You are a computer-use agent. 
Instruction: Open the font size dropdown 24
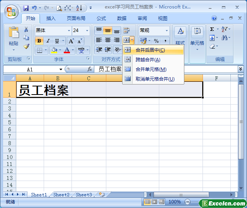coord(87,30)
